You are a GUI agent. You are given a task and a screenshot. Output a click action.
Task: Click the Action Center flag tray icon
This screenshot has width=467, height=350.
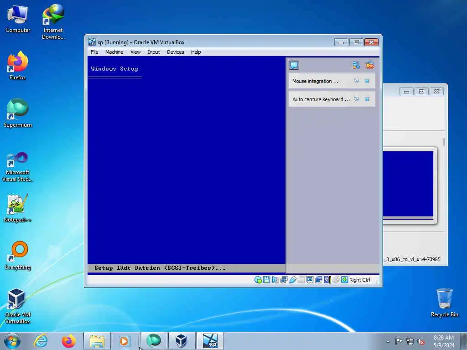(x=399, y=341)
